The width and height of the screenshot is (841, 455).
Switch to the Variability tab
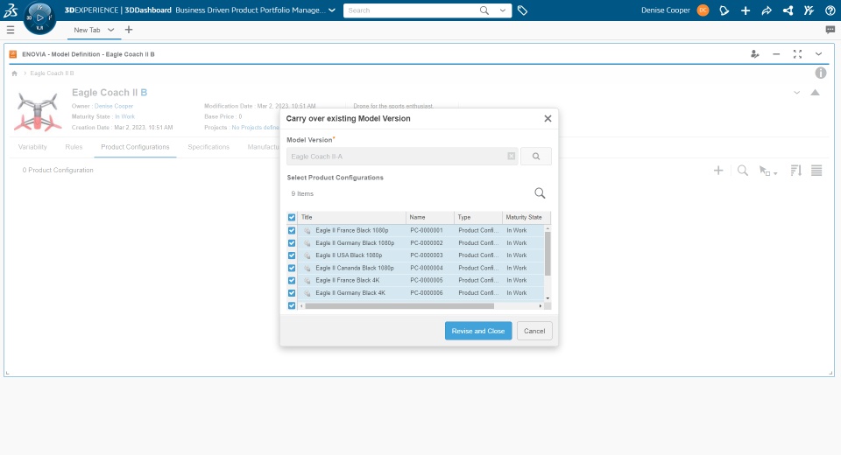[x=32, y=147]
